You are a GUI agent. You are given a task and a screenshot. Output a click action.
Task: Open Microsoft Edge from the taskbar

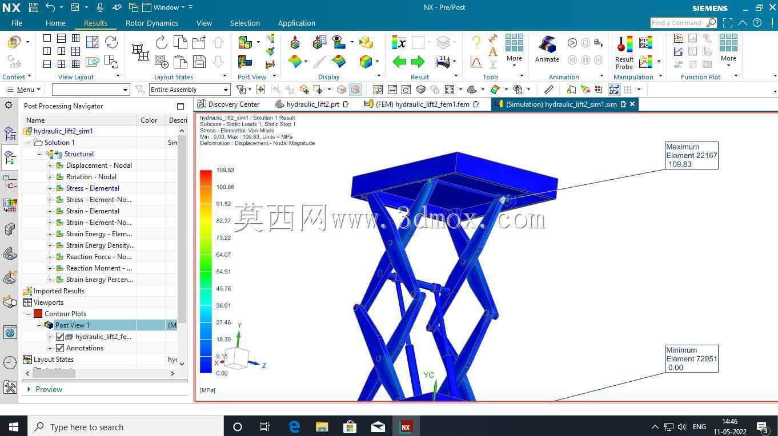pyautogui.click(x=294, y=426)
